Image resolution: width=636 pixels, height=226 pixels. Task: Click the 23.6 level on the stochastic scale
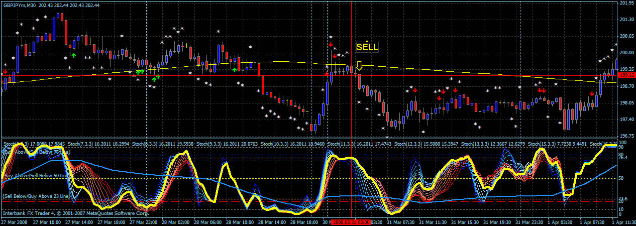click(623, 198)
